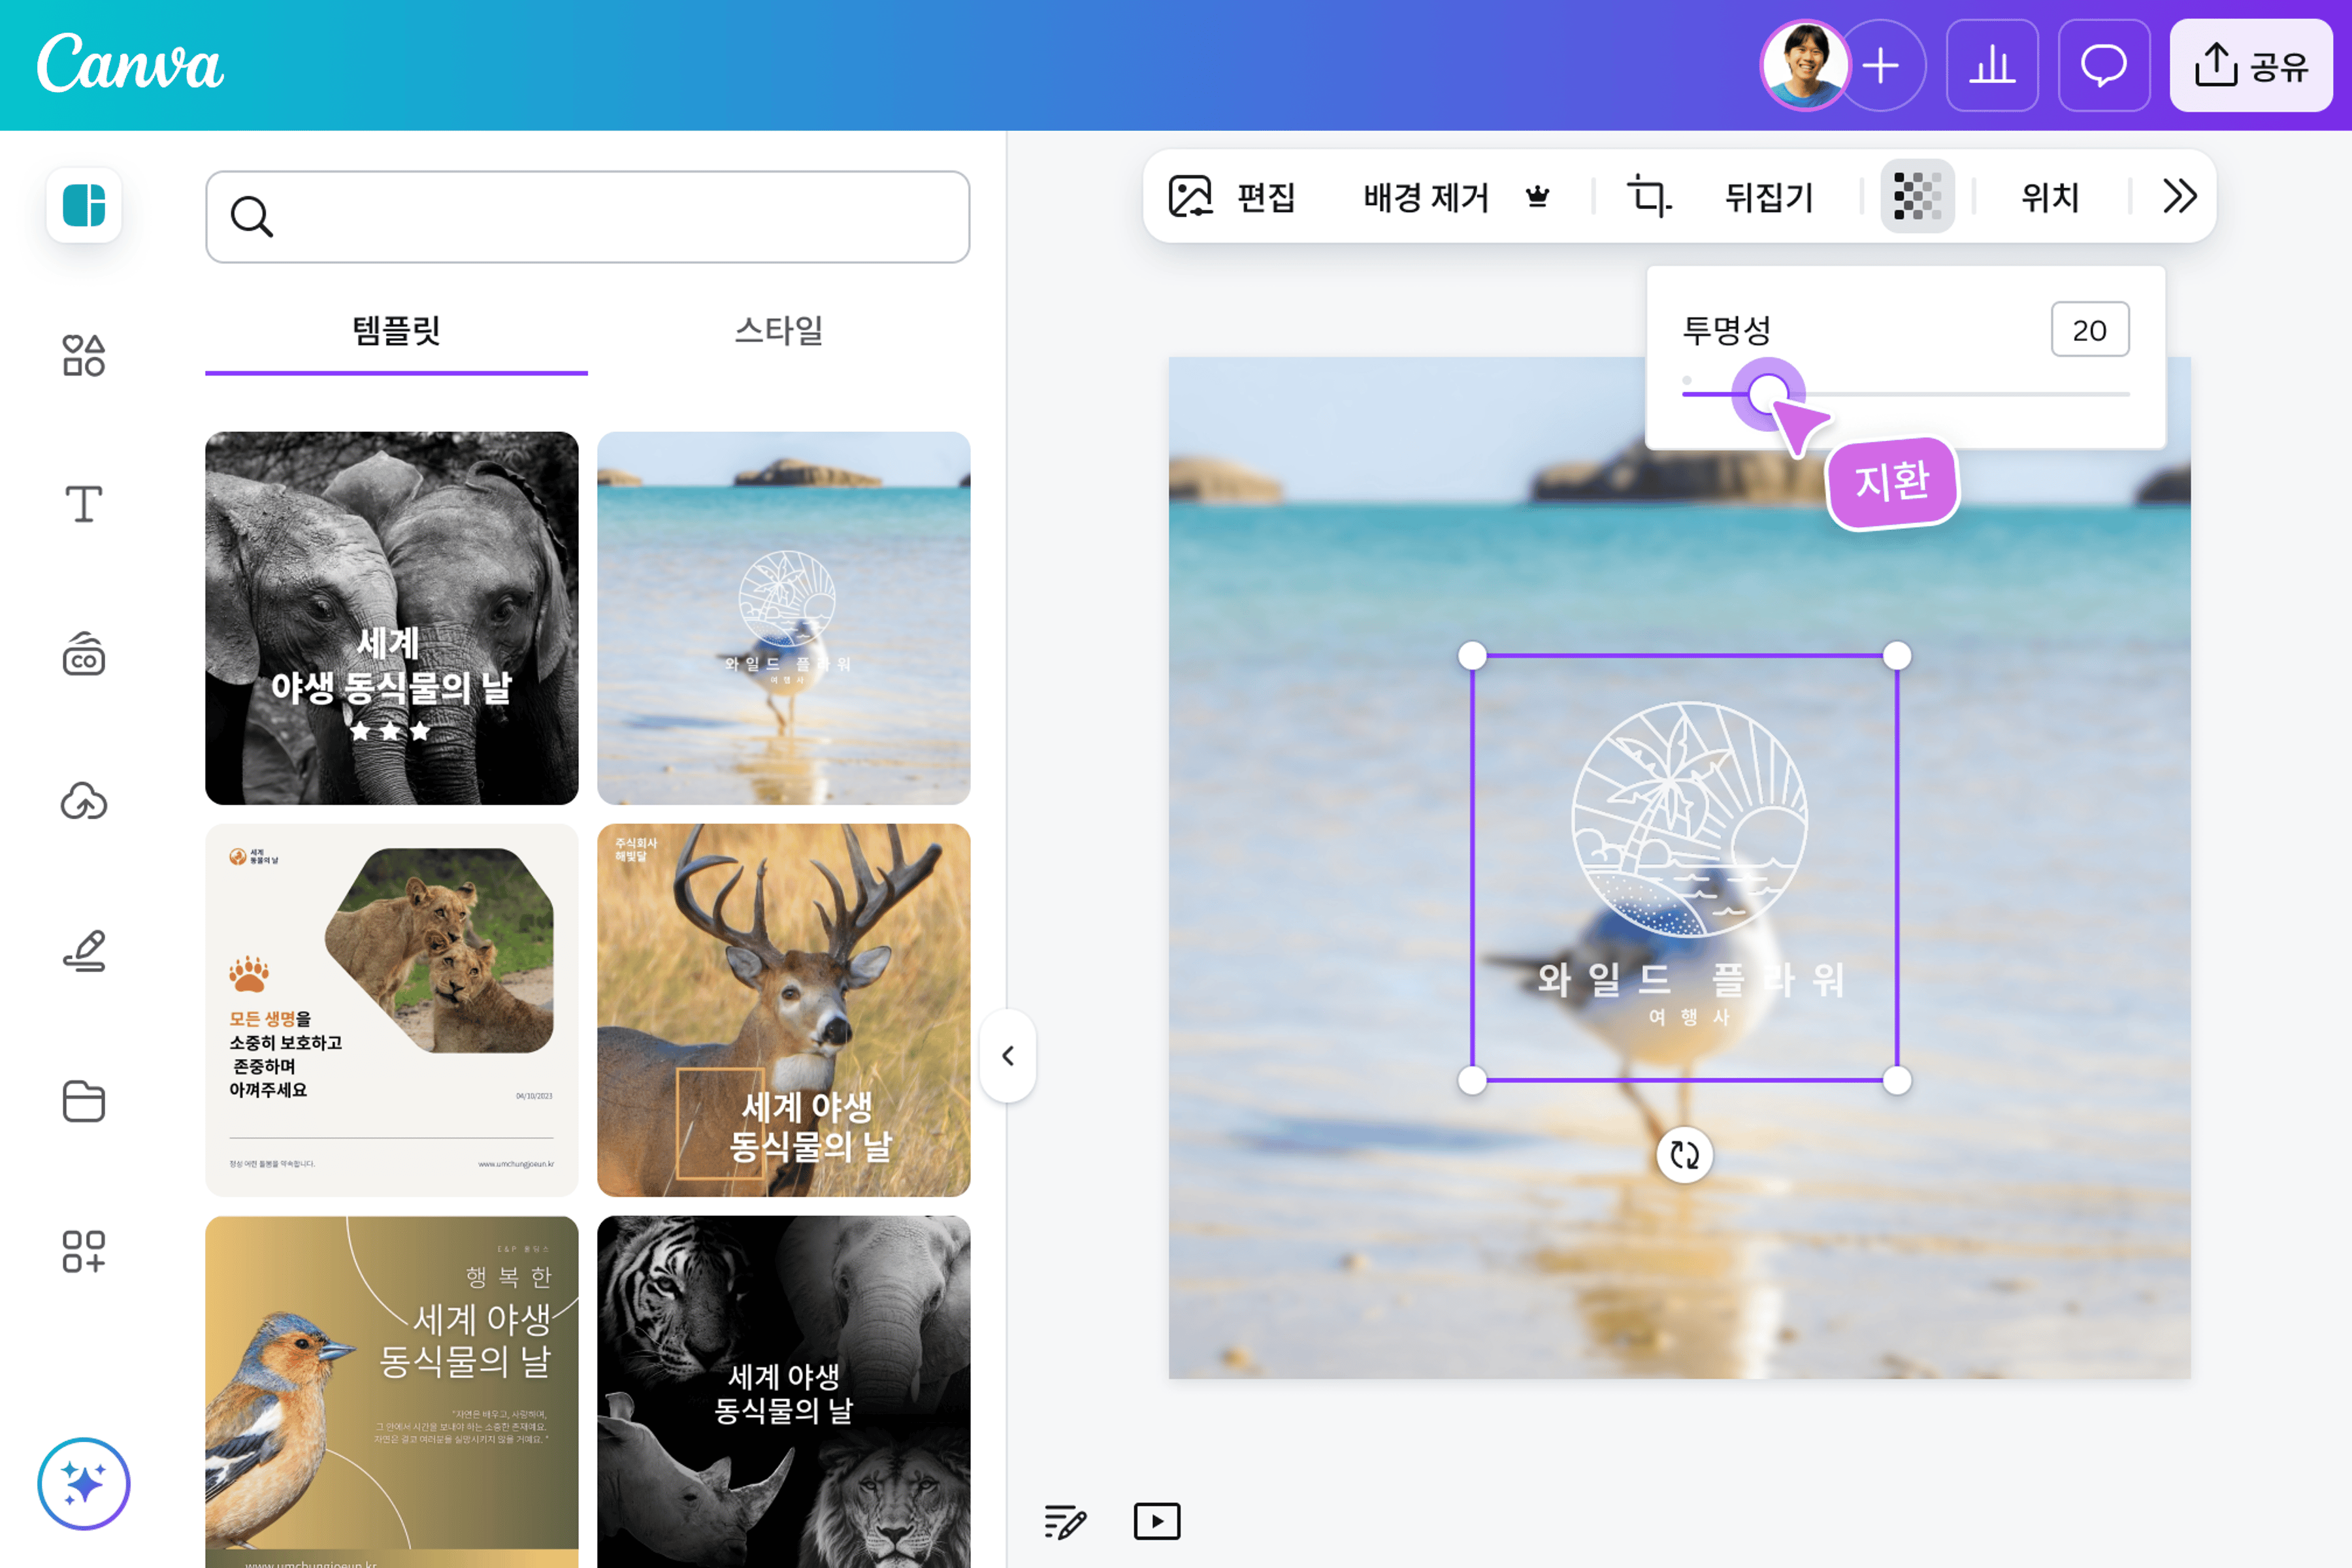Open the Brand hub sidebar icon

pos(84,654)
